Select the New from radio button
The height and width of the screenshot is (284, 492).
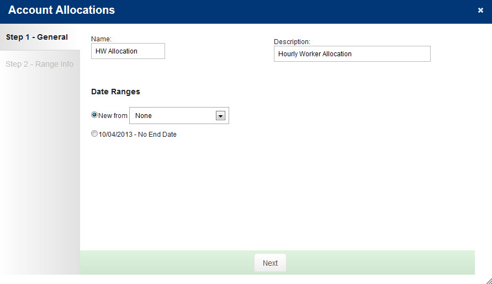(x=94, y=115)
